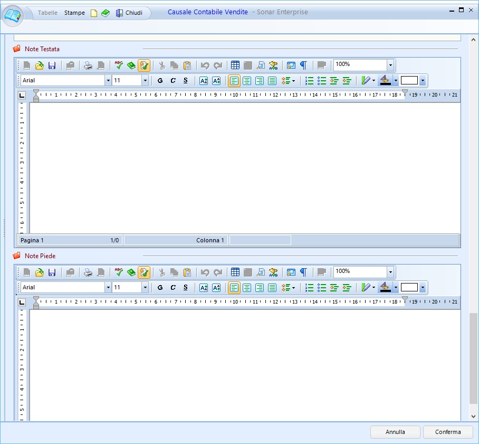Click white color swatch in Note Testata toolbar
This screenshot has width=479, height=444.
click(x=409, y=81)
